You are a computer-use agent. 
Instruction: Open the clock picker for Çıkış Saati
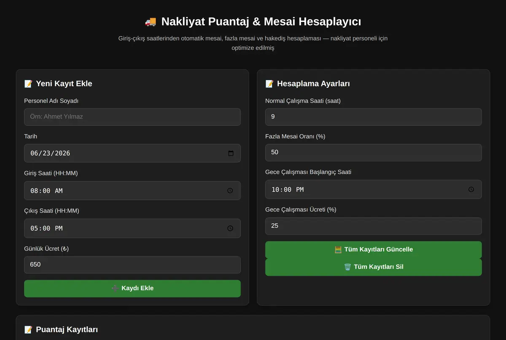(x=230, y=228)
